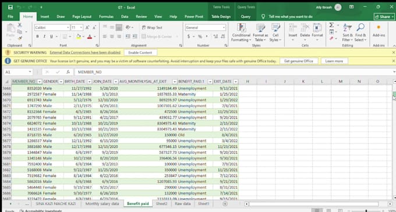Switch to Monthly salary data sheet
This screenshot has width=396, height=212.
click(x=102, y=204)
